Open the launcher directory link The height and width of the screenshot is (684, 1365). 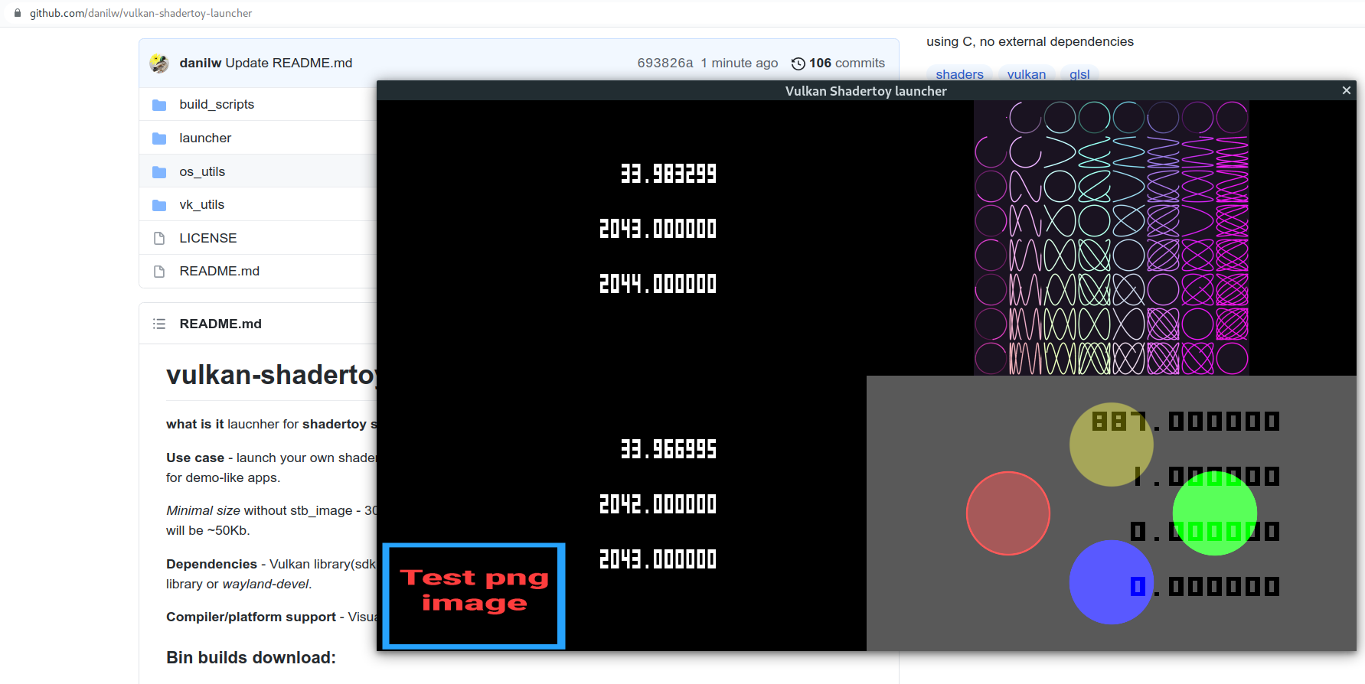205,138
